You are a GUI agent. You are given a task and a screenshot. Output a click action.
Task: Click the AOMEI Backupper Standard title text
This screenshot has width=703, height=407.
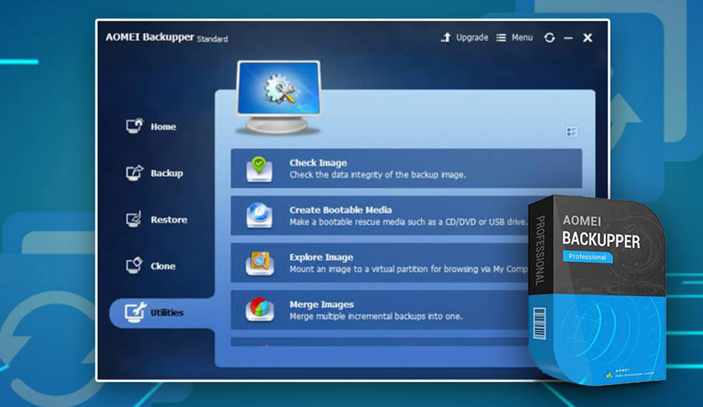click(x=166, y=38)
